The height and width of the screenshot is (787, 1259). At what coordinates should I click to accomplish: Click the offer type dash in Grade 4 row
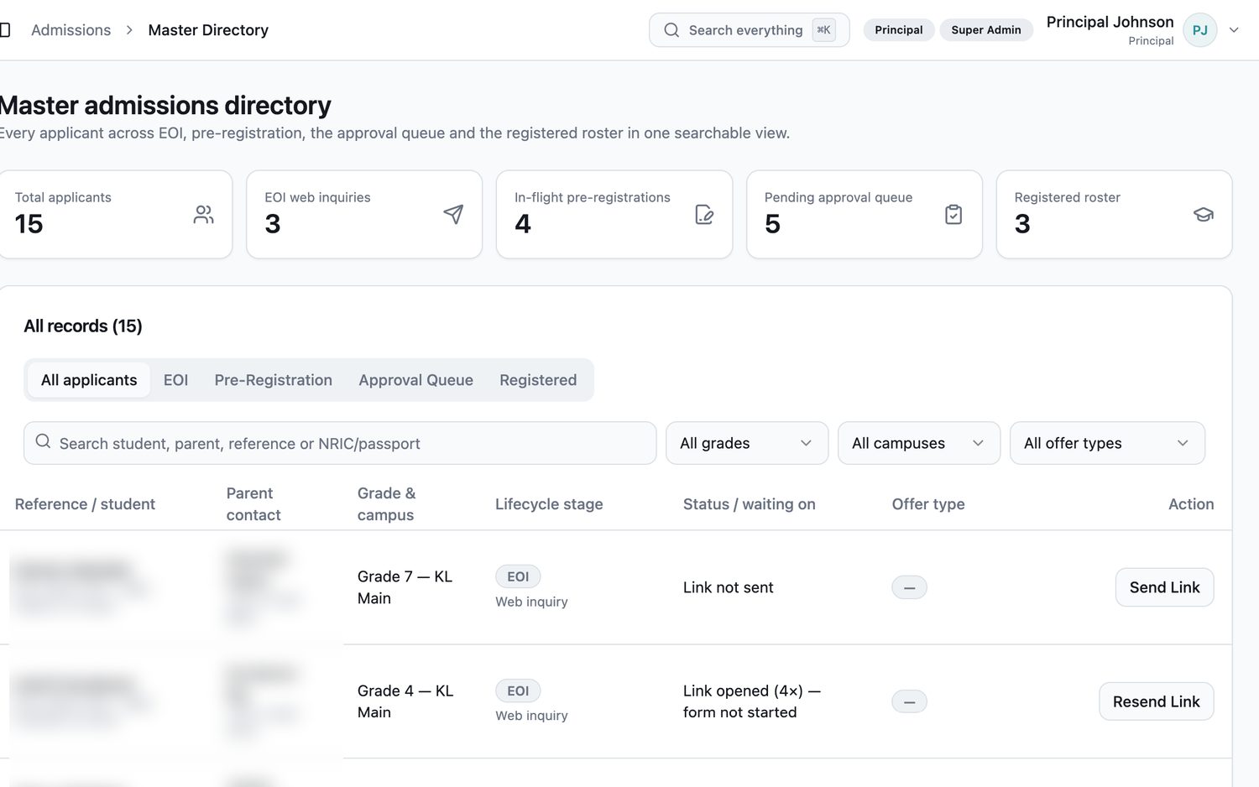pos(909,701)
